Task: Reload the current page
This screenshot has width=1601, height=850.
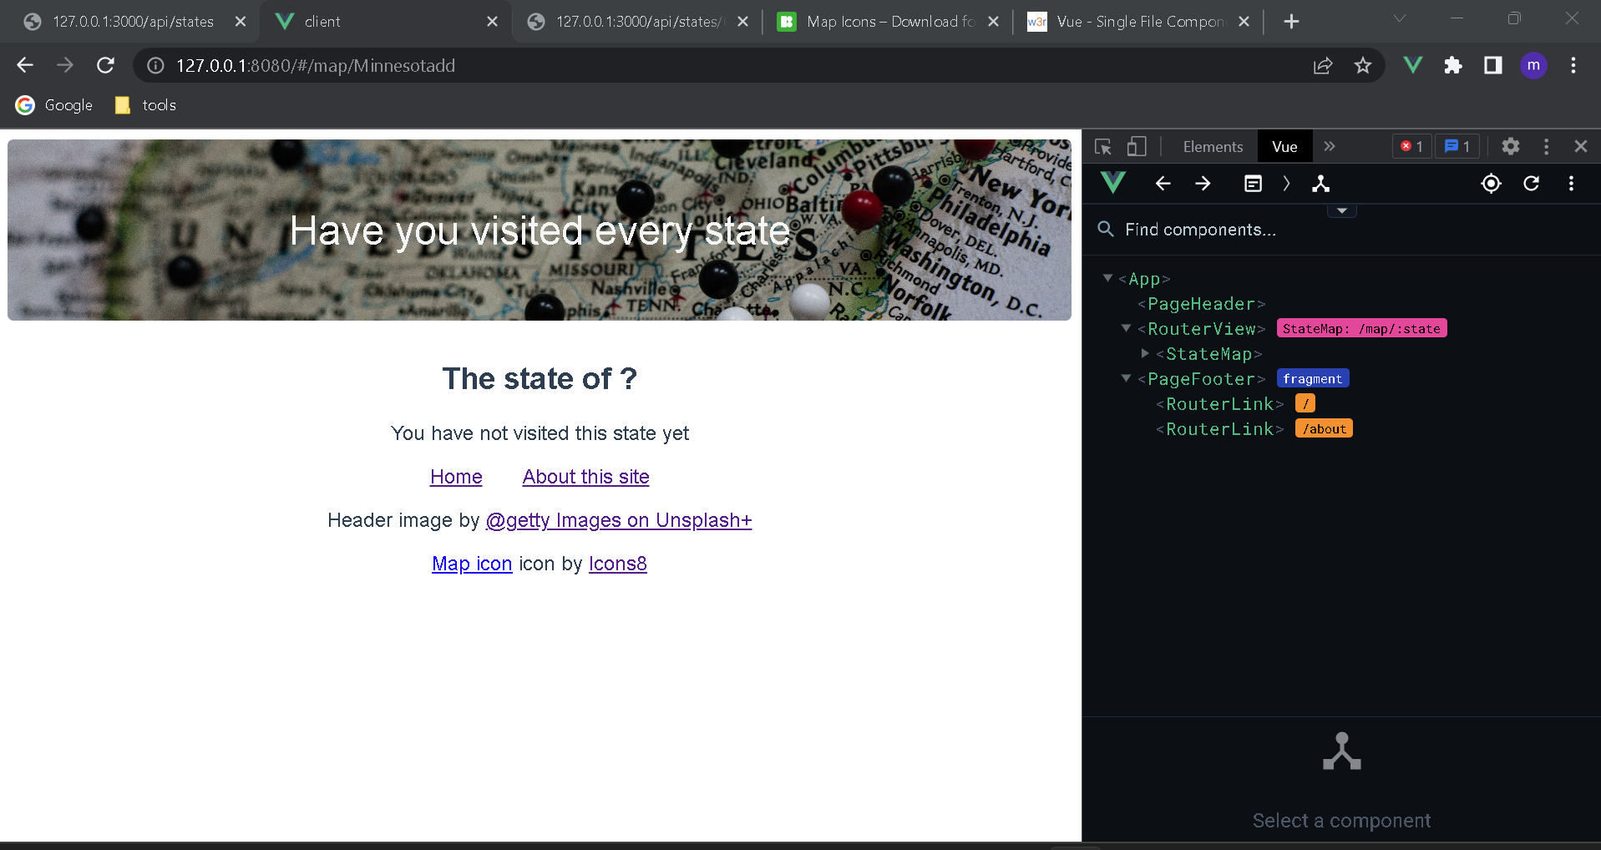Action: click(x=105, y=65)
